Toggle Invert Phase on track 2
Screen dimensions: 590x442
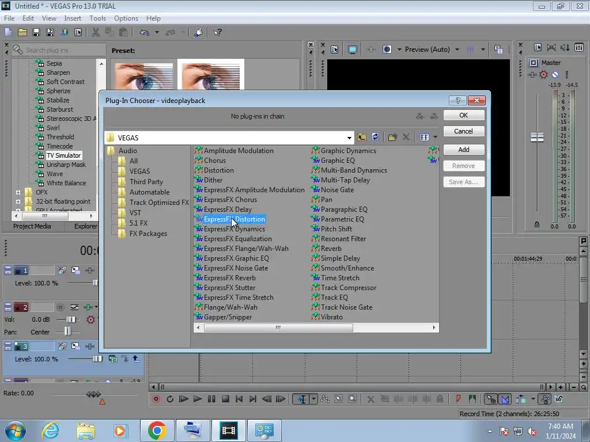tap(74, 307)
